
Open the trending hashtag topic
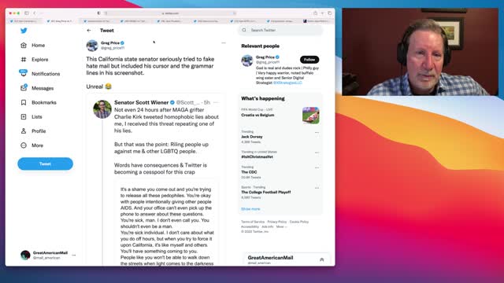(x=257, y=157)
